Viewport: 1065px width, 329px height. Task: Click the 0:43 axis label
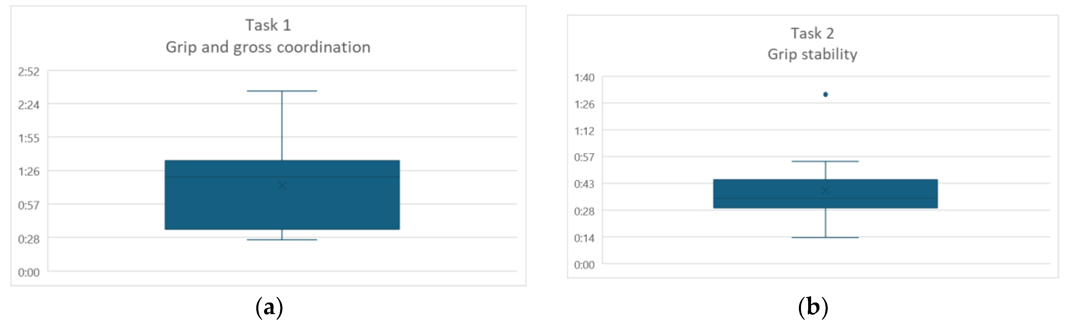[x=584, y=184]
